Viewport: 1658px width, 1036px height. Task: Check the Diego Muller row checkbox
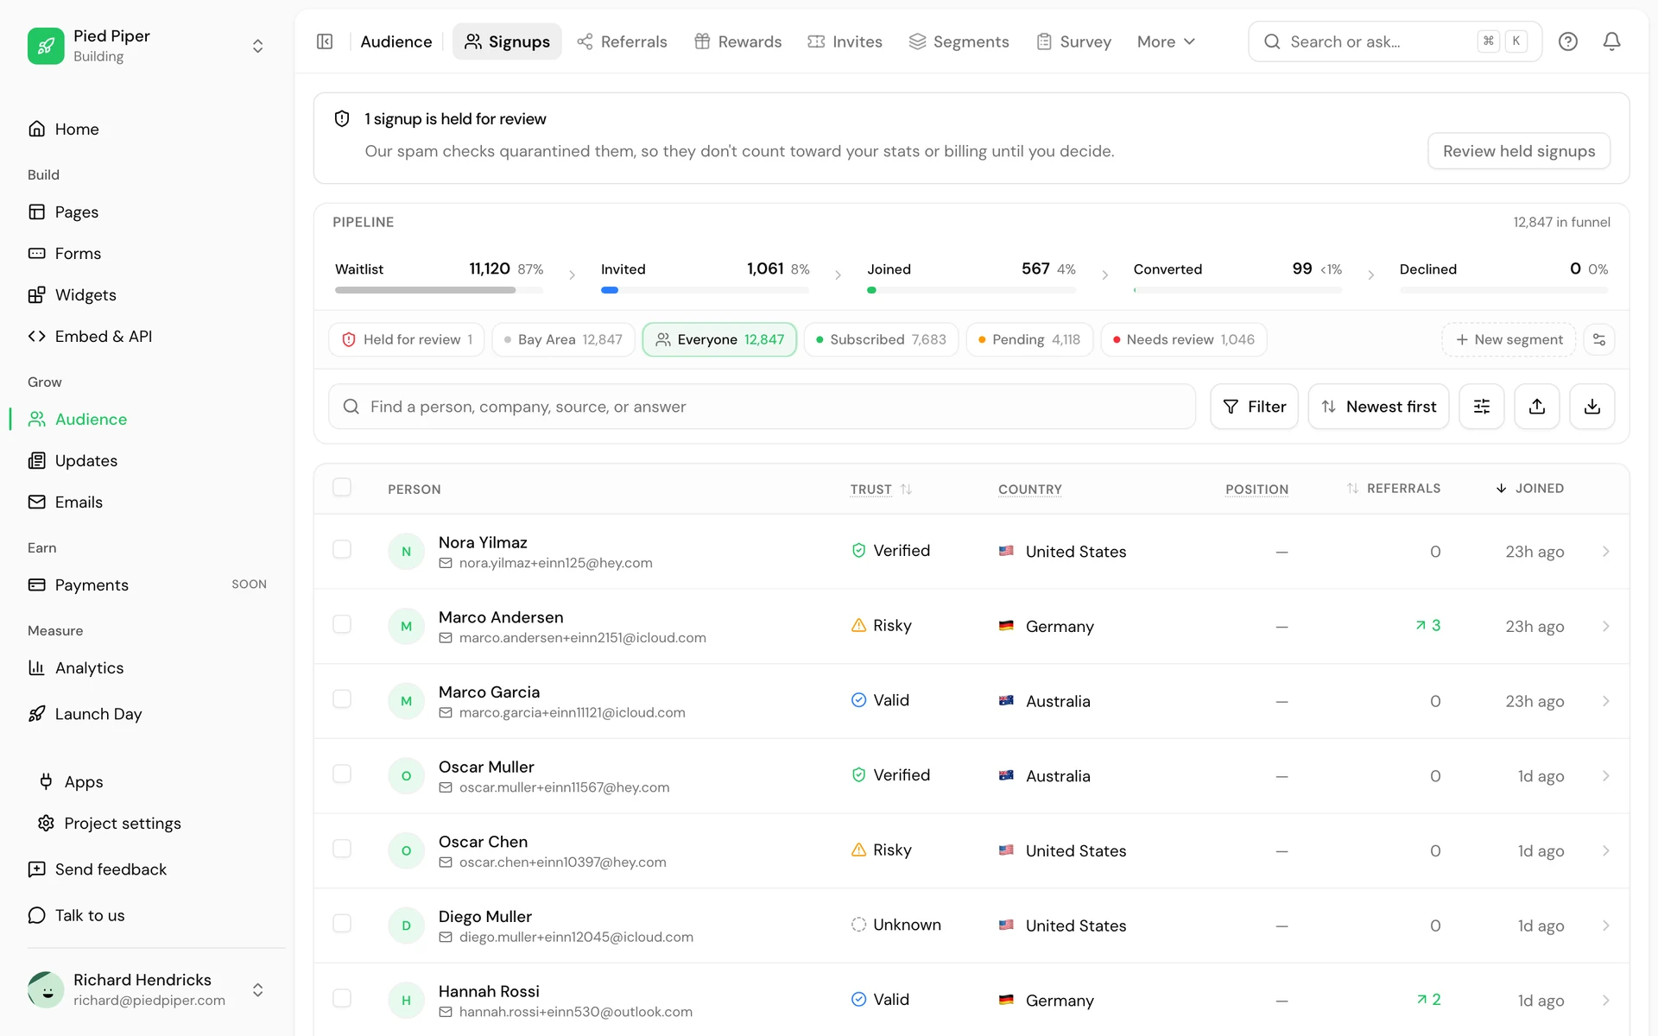coord(342,924)
